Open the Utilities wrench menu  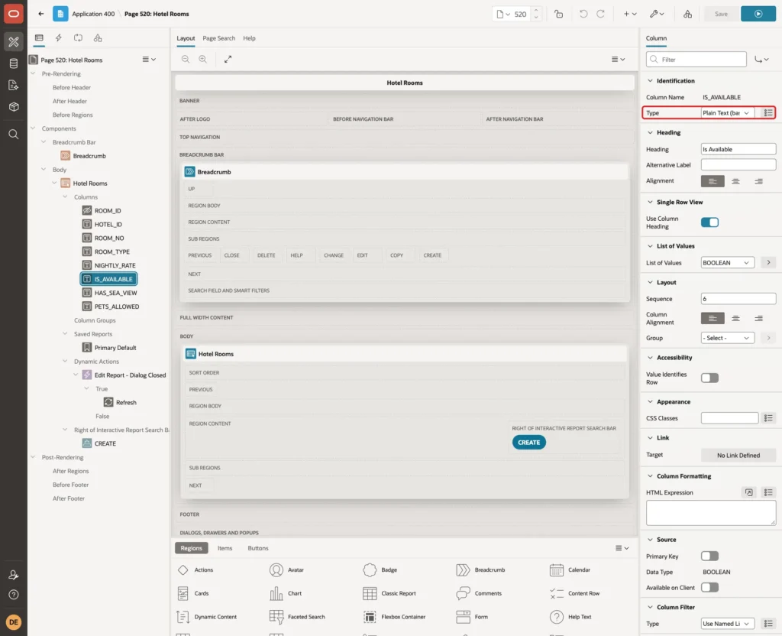[657, 14]
